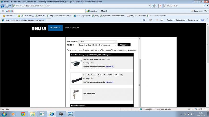Screen dimensions: 209x117
Task: Click the blue Help question icon
Action: point(202,20)
